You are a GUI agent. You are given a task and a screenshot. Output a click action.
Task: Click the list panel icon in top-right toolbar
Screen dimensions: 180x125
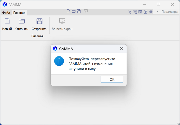point(140,12)
